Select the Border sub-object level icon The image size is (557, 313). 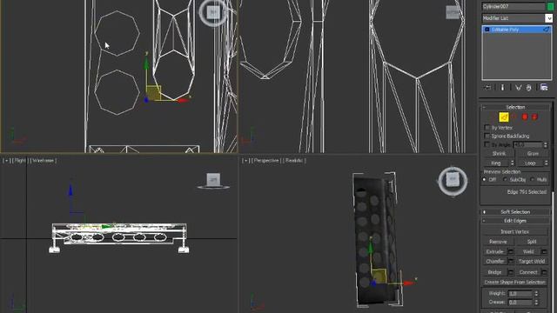[x=514, y=117]
